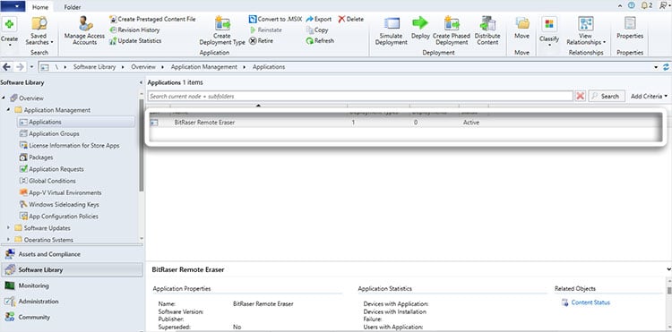Select Create Prestaged Content File

pos(152,20)
